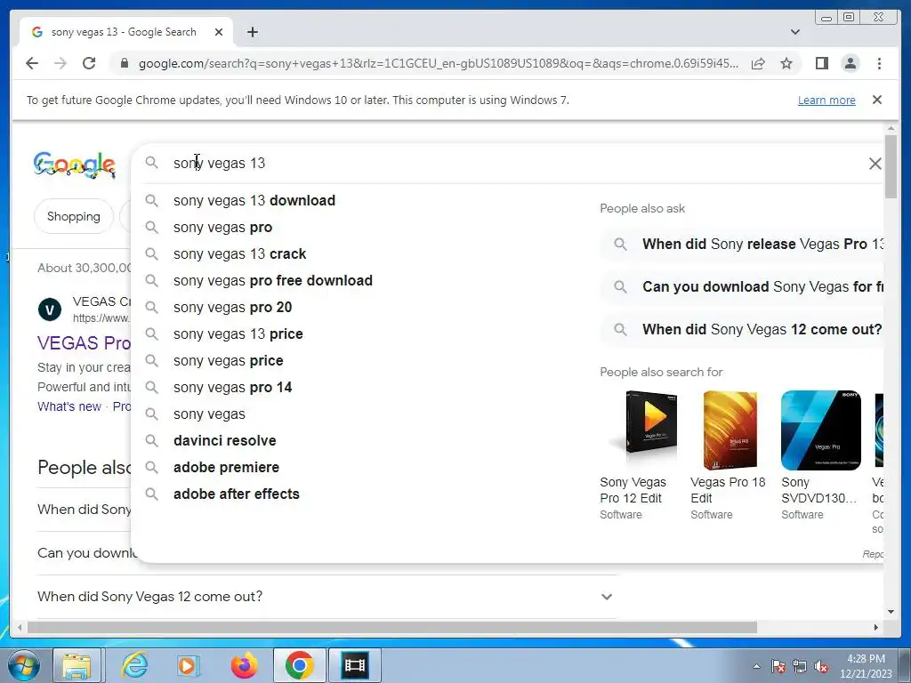
Task: Click the Google holiday logo
Action: 75,165
